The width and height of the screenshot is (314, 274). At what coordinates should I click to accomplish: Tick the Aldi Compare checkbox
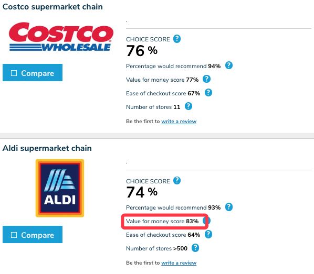(x=14, y=235)
